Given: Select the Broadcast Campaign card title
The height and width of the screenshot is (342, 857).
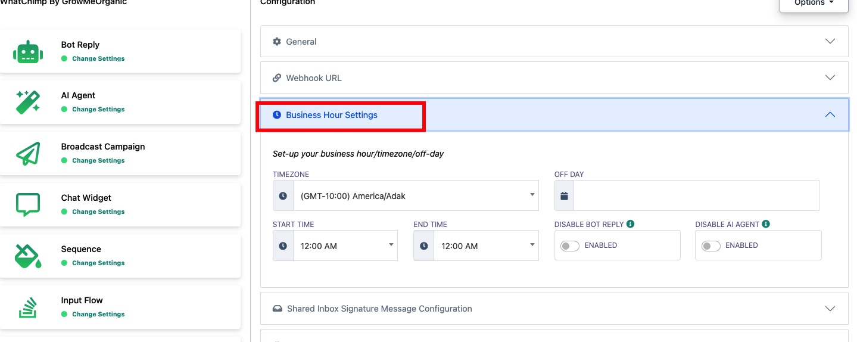Looking at the screenshot, I should click(103, 147).
